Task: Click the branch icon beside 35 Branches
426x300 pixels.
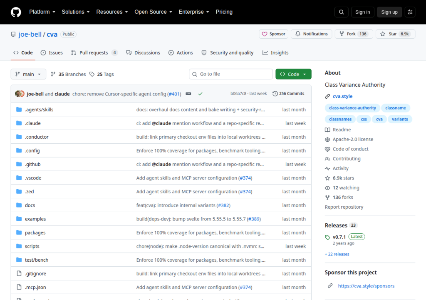Action: pos(53,74)
